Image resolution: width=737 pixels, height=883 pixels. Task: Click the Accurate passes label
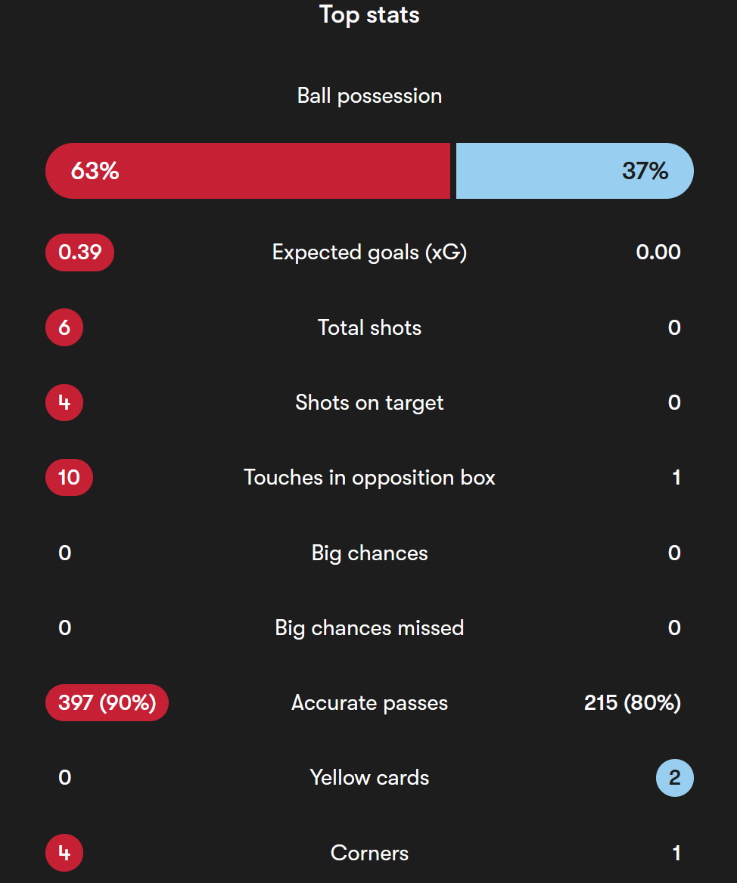369,703
